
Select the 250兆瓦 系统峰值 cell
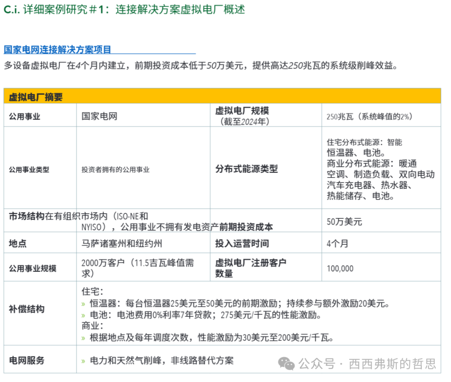369,117
